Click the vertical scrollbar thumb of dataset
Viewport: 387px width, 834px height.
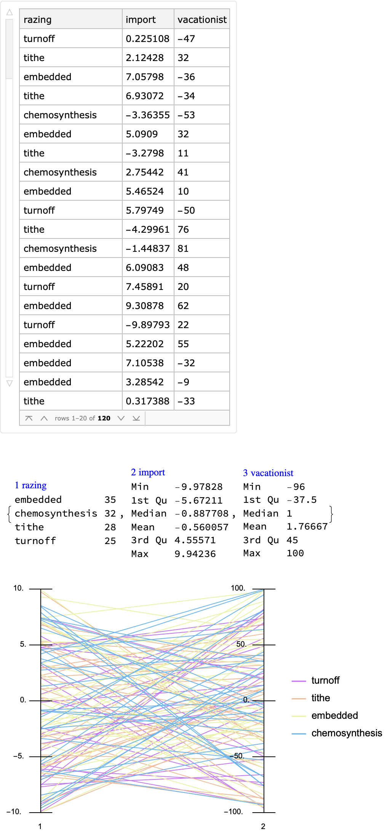pos(10,49)
